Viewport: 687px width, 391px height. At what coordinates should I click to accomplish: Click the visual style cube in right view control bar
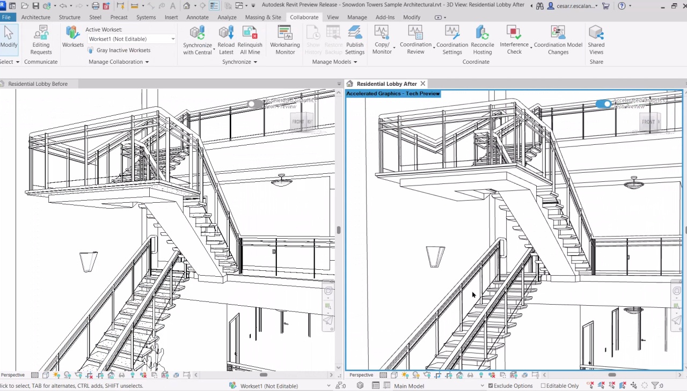(394, 375)
